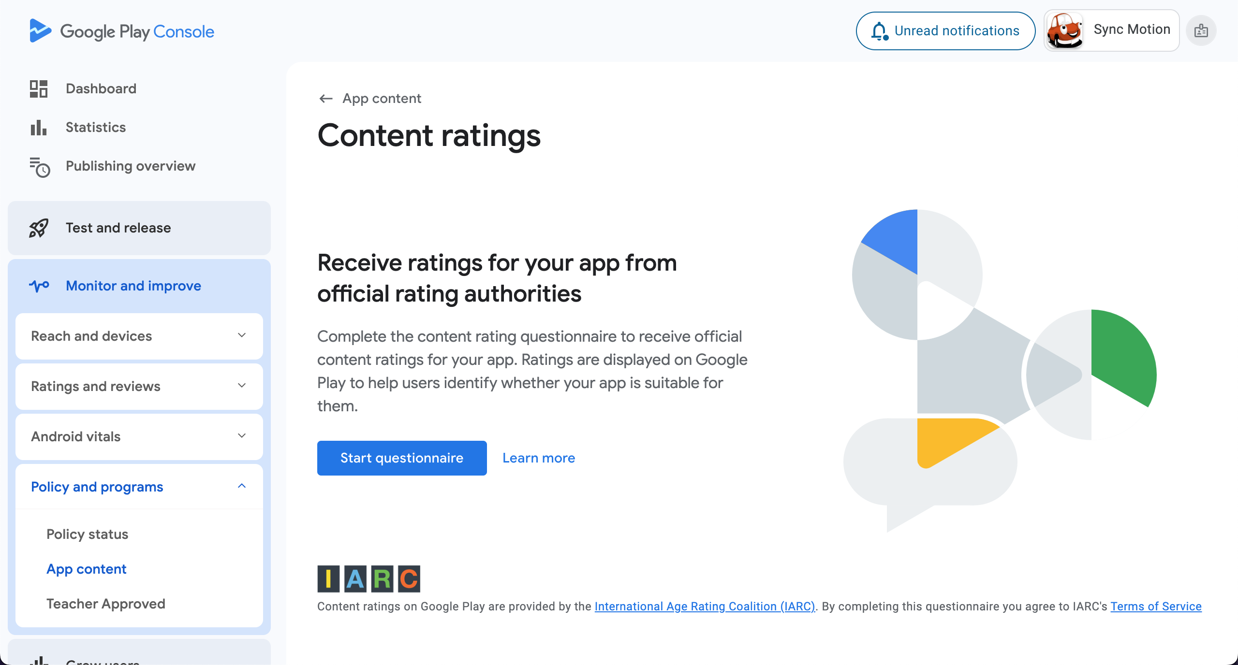Screen dimensions: 1238x665
Task: Click the Learn more link
Action: coord(539,458)
